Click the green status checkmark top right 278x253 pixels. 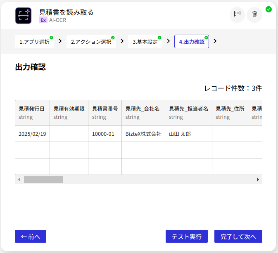tap(268, 9)
